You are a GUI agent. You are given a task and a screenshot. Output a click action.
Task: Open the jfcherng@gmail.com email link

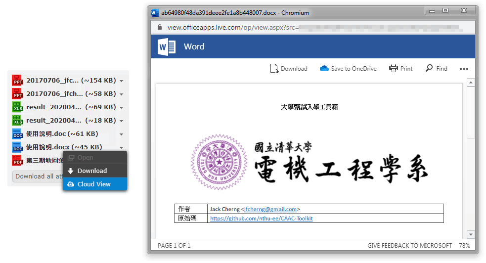tap(270, 209)
